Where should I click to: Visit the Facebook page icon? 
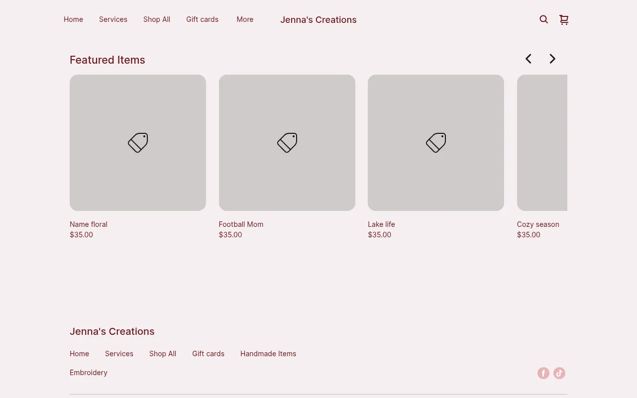pos(543,373)
